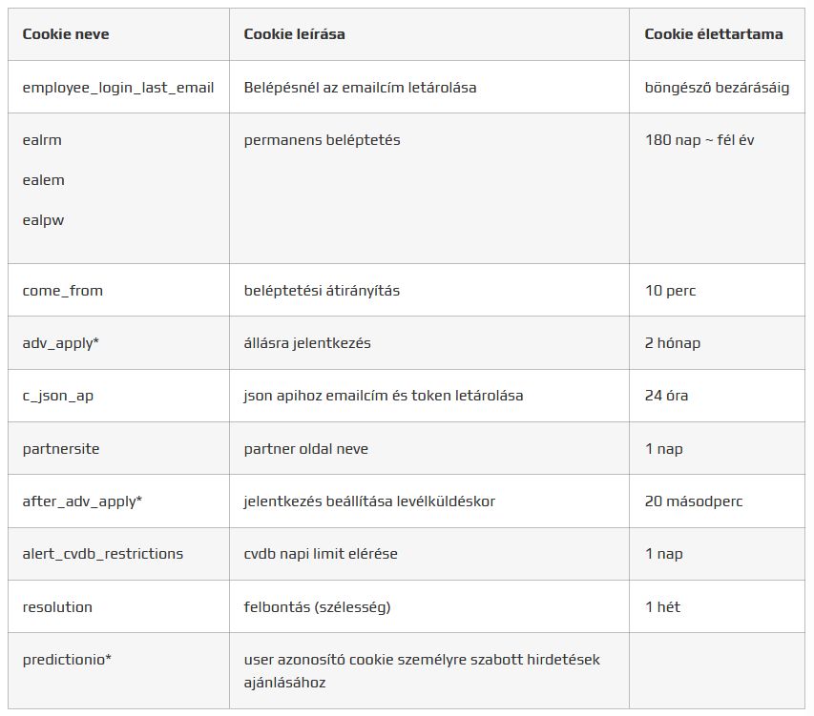Click the partnersite cookie name
The image size is (814, 716).
[61, 449]
